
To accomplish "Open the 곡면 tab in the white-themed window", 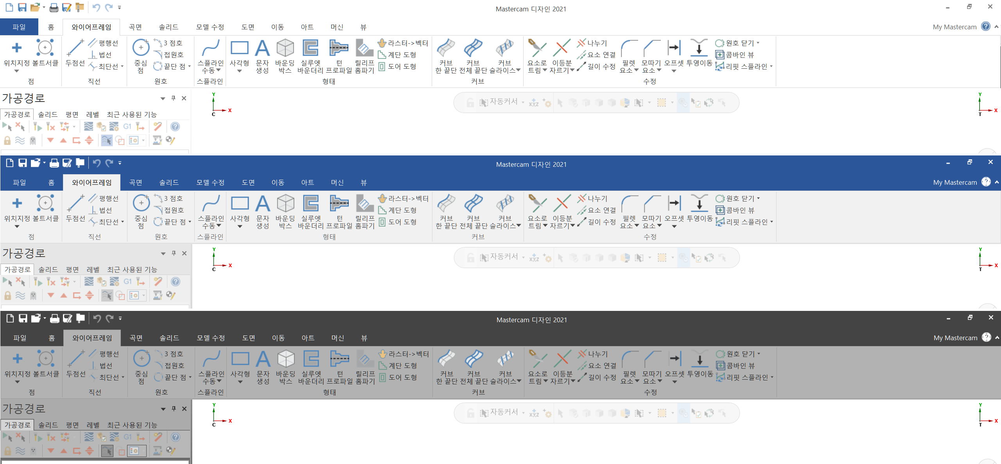I will click(135, 27).
